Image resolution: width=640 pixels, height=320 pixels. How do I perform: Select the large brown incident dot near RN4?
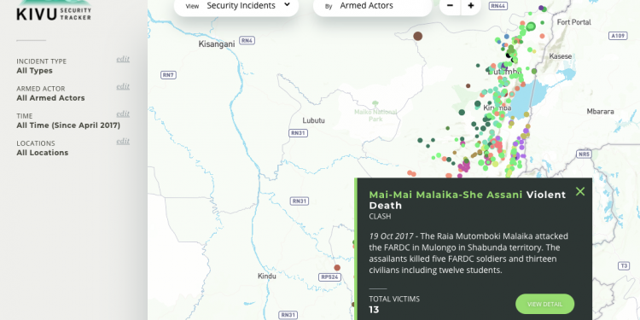[417, 36]
